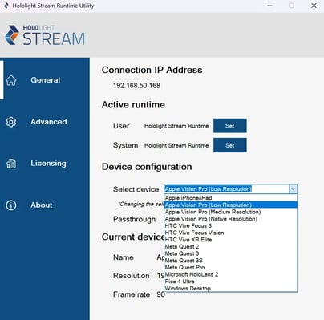
Task: Select Microsoft HoloLens 2 option
Action: pos(231,274)
